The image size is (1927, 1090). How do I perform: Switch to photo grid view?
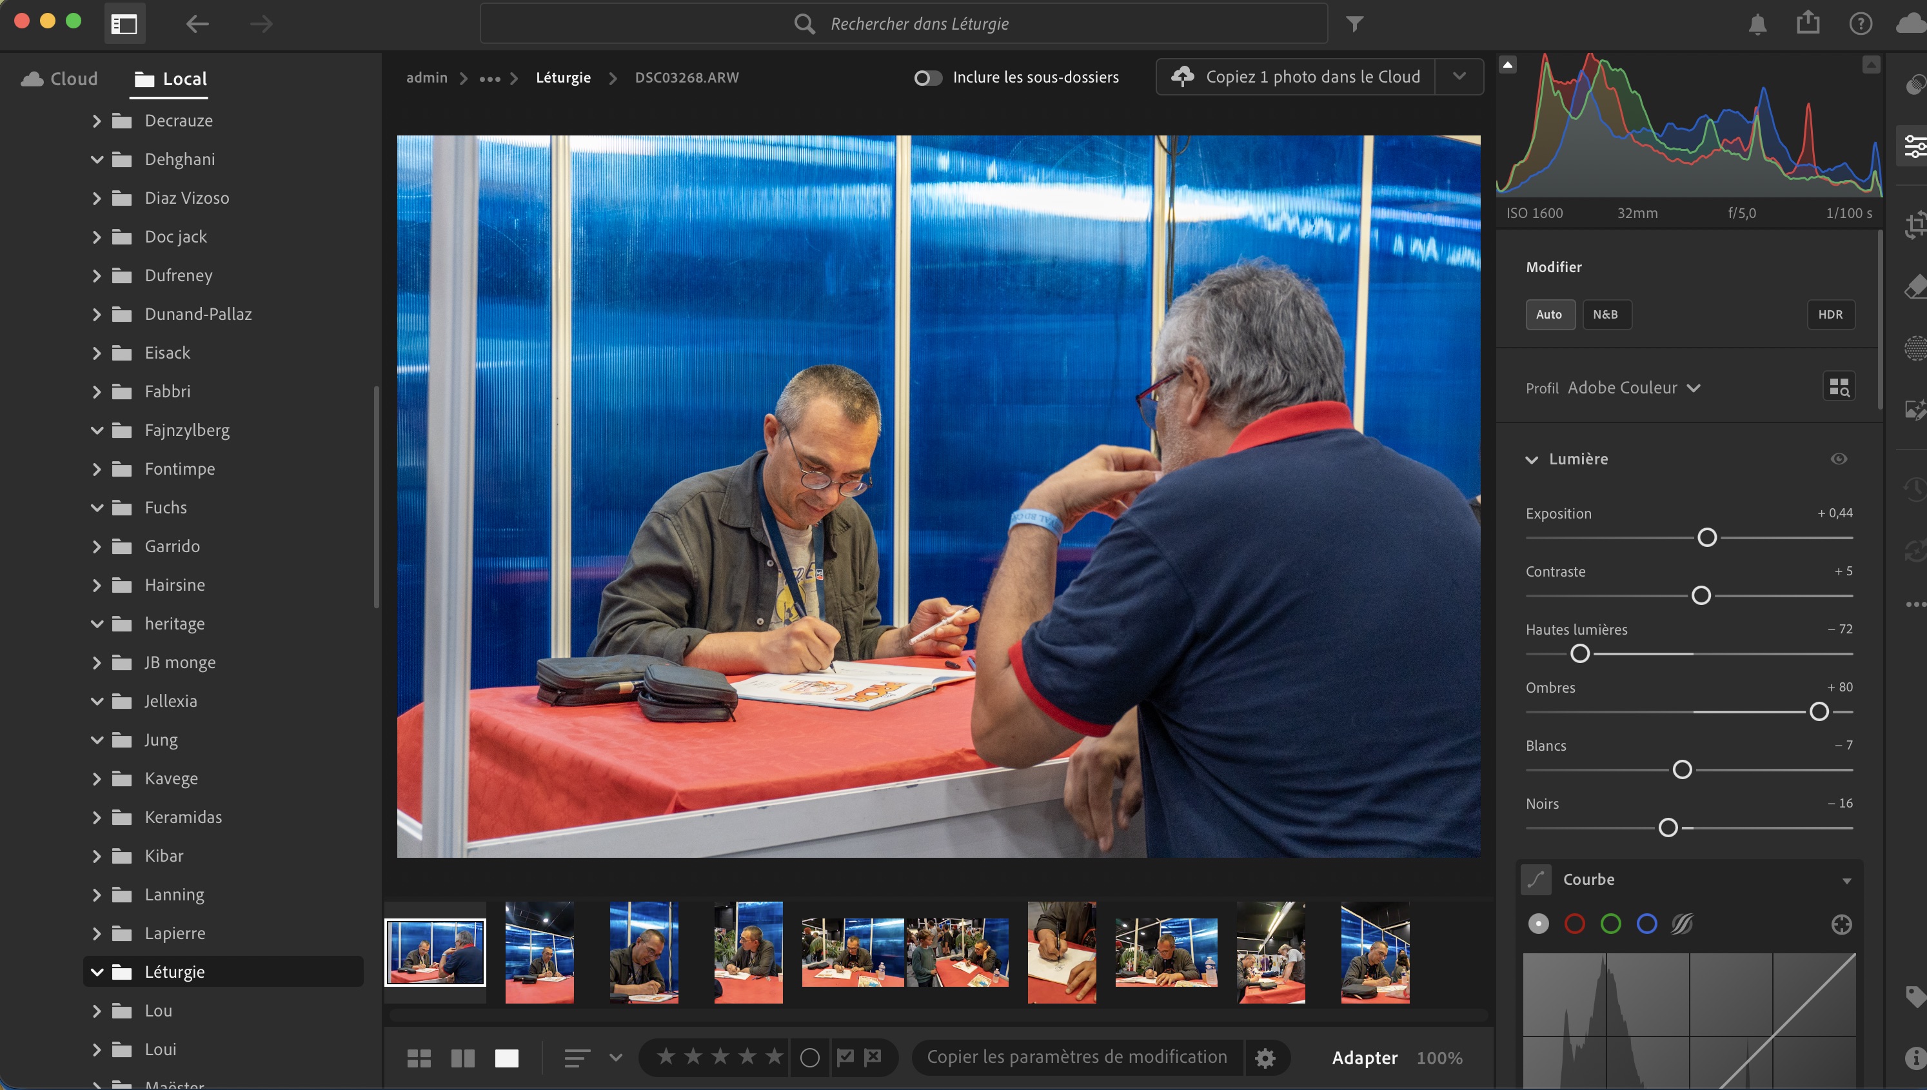point(419,1058)
